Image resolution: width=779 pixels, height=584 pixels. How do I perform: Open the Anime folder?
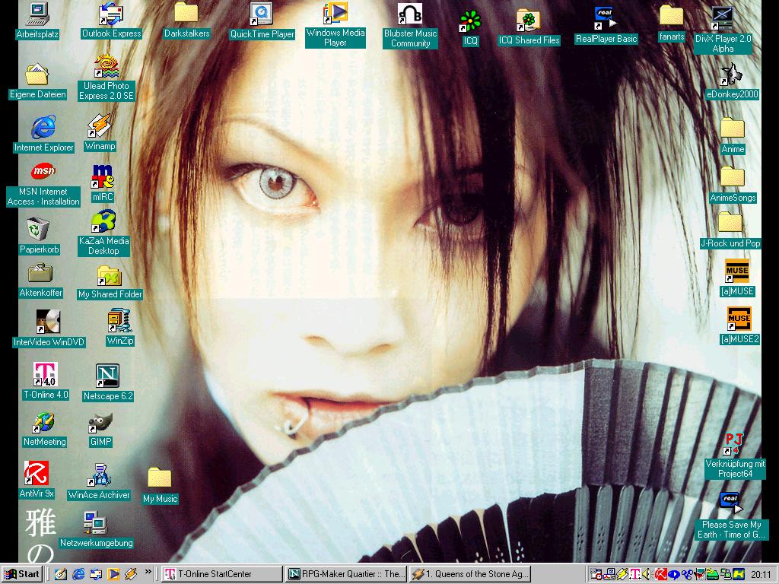click(x=733, y=136)
